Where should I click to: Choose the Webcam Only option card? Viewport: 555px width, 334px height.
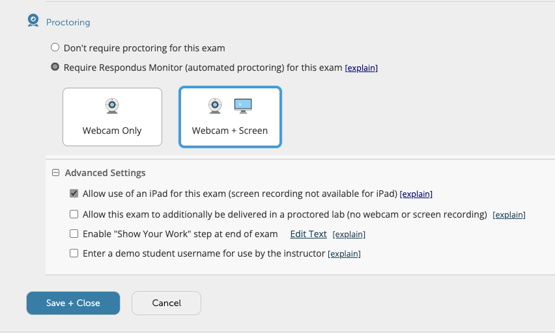pos(112,117)
